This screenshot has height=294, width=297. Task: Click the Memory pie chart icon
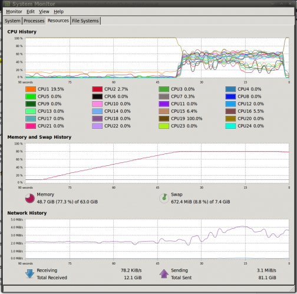click(x=30, y=198)
